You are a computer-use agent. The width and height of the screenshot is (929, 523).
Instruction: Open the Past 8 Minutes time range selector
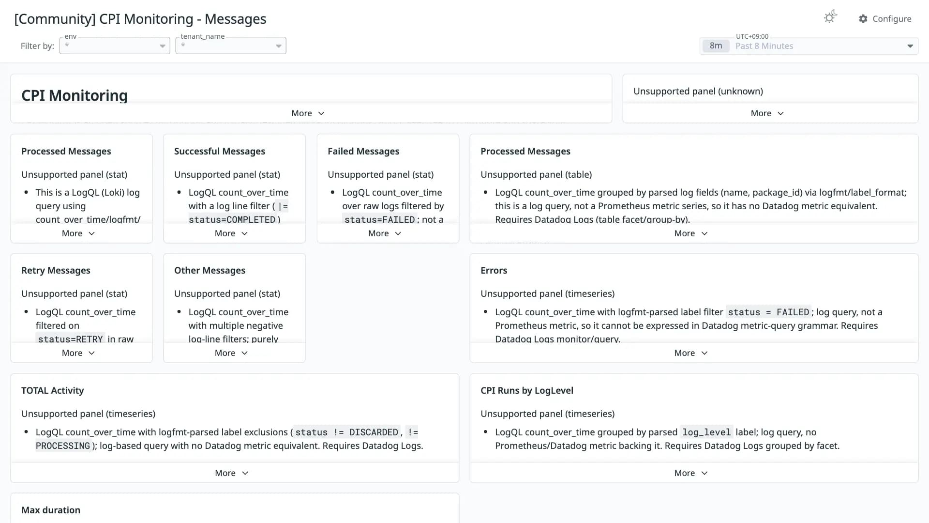click(809, 46)
